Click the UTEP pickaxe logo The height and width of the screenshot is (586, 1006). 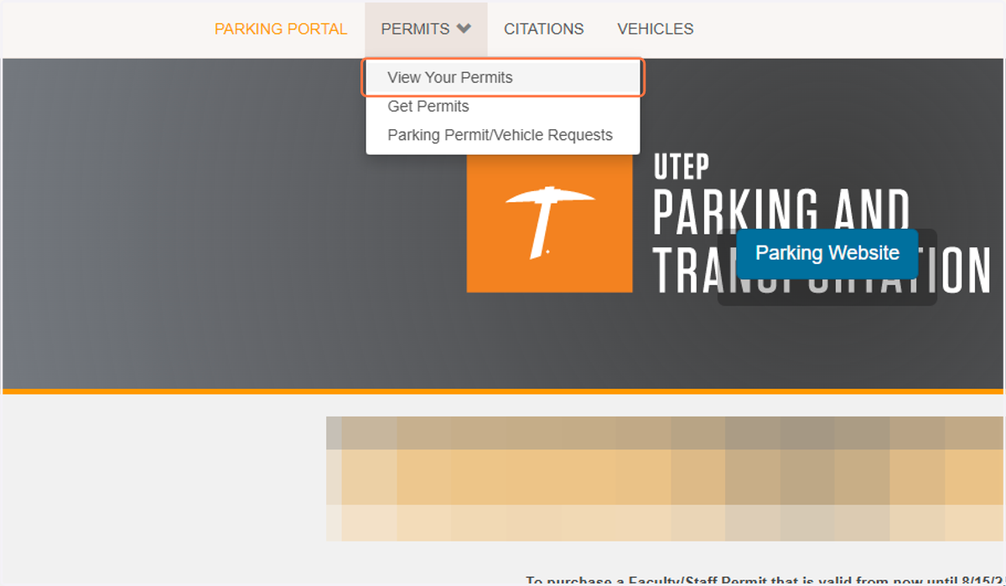pos(549,223)
